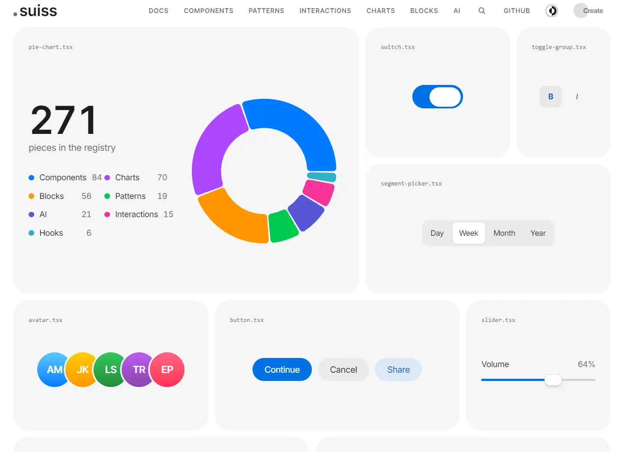Select the EP avatar

167,370
